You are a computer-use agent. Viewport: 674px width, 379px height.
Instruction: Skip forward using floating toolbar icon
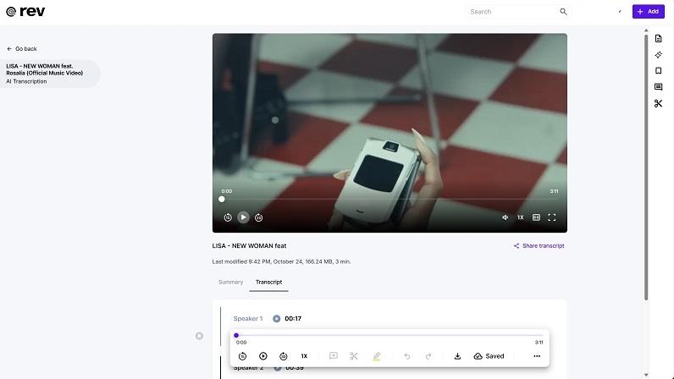coord(284,356)
